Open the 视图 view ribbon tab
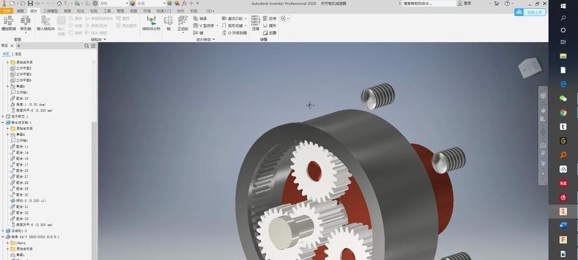This screenshot has width=578, height=260. tap(133, 11)
